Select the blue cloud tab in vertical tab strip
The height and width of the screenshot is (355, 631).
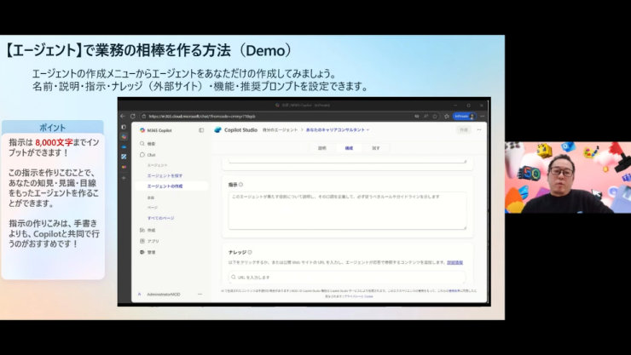click(x=124, y=147)
